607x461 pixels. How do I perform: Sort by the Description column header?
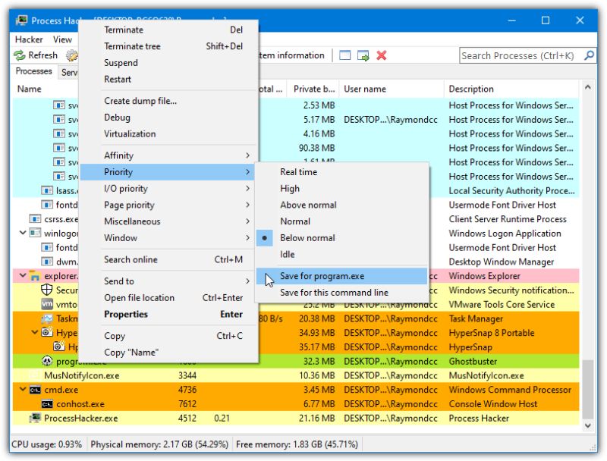coord(511,89)
